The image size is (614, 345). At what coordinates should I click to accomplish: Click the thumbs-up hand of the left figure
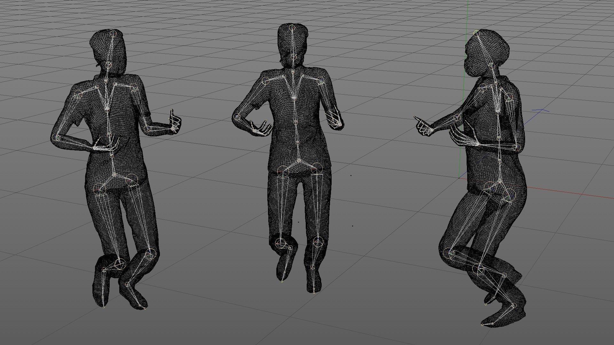(175, 122)
